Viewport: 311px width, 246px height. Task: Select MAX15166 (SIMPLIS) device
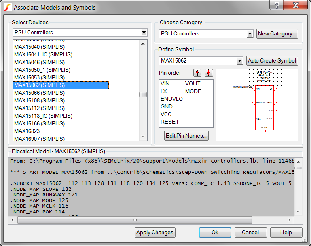40,123
